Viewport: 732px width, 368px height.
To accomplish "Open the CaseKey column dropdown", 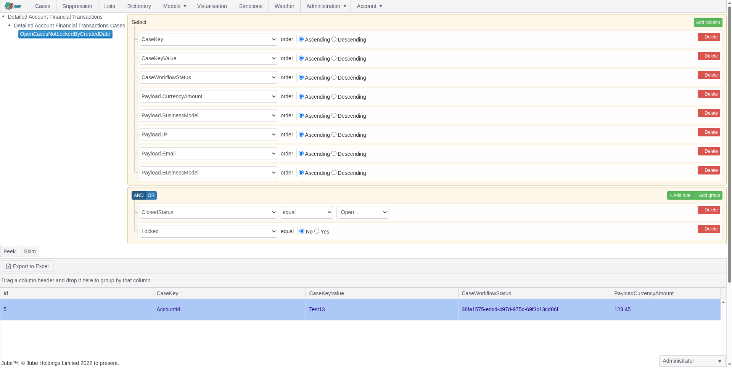I will (x=208, y=39).
